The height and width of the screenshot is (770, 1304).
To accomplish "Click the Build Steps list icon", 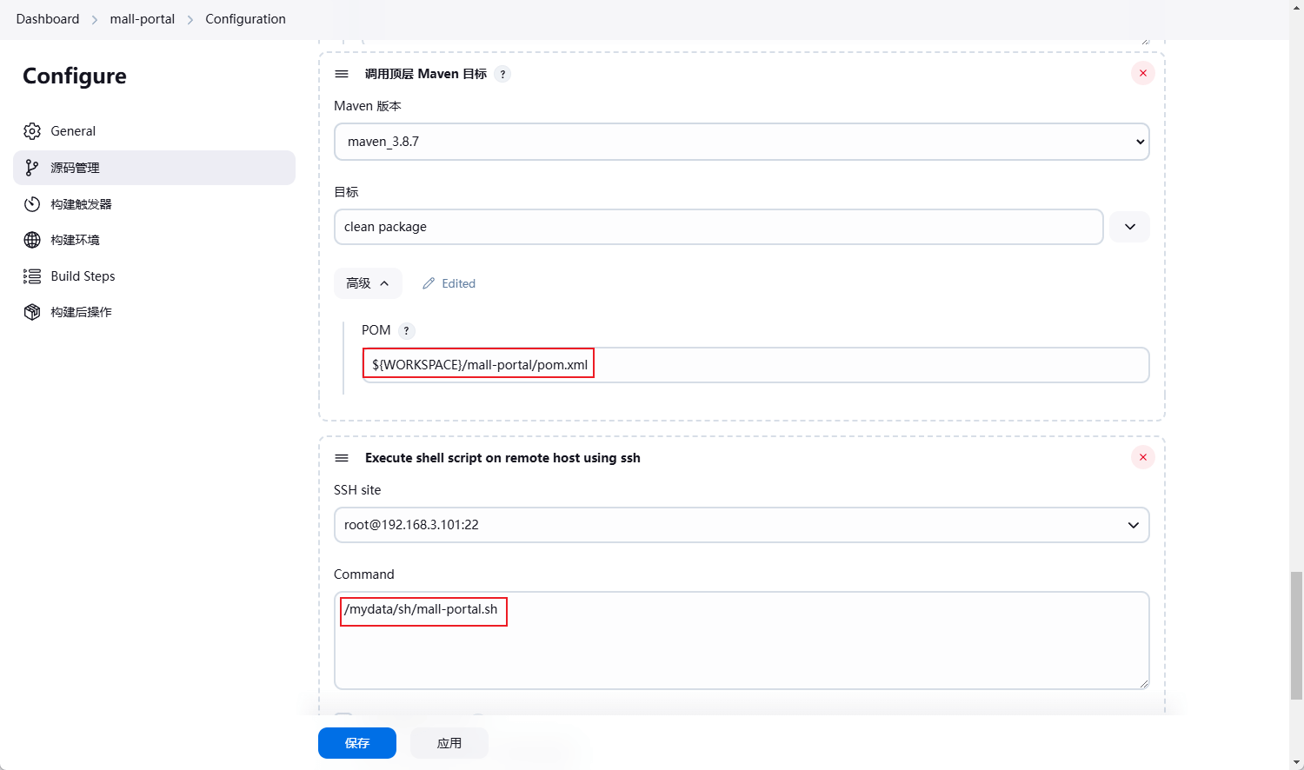I will [32, 276].
